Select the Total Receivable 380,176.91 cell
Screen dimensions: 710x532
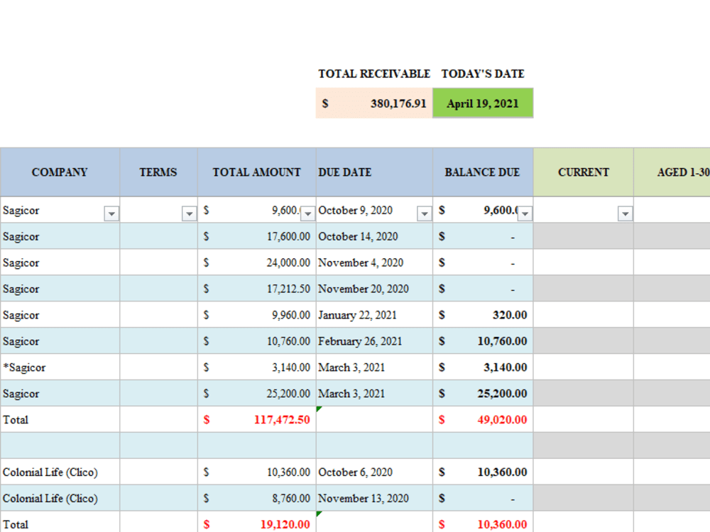tap(373, 103)
